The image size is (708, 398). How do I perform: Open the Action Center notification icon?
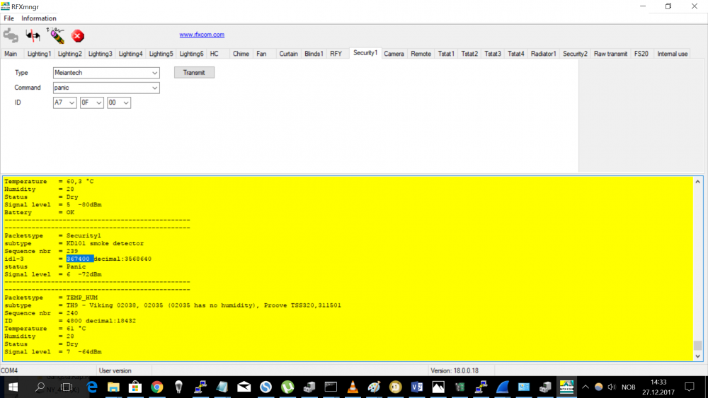pos(690,387)
